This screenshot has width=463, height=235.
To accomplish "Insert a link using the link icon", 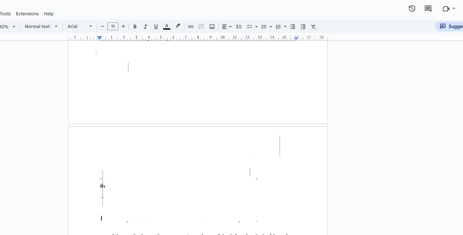I will (x=191, y=26).
